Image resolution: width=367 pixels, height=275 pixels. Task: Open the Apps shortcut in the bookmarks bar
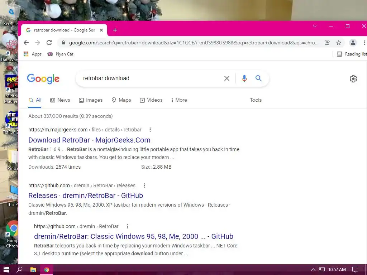click(33, 54)
